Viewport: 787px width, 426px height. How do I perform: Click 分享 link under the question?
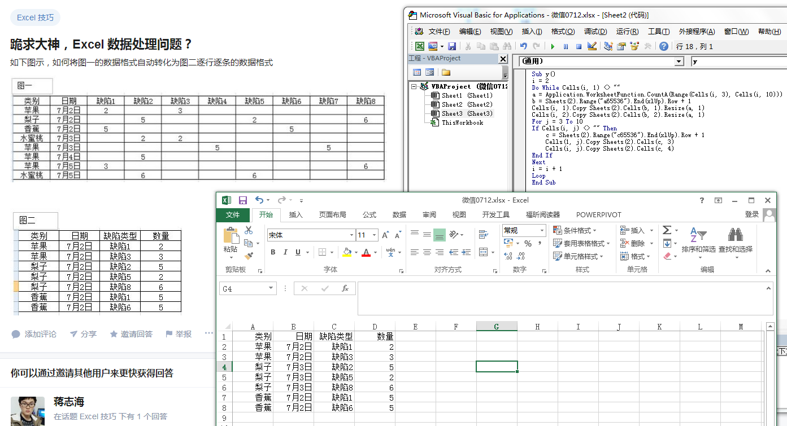tap(83, 334)
